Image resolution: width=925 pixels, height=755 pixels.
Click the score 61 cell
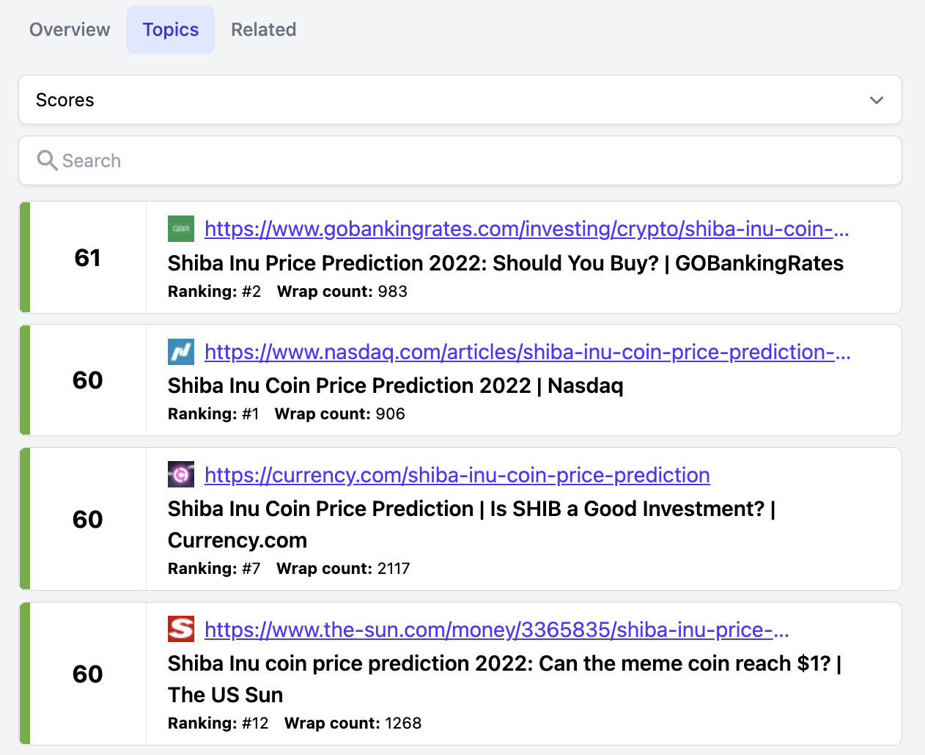(88, 257)
